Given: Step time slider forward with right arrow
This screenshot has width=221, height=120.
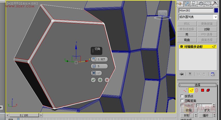Looking at the screenshot, I should (x=41, y=115).
